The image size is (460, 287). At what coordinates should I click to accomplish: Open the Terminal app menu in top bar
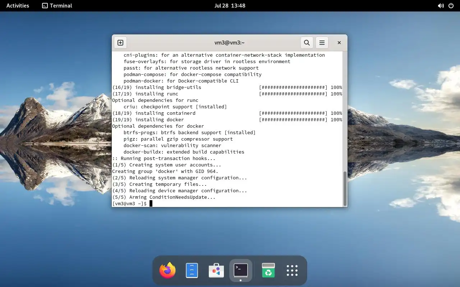(57, 6)
